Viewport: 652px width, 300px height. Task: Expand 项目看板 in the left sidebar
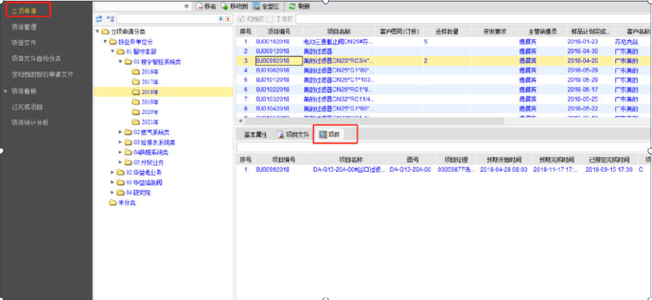pos(5,91)
